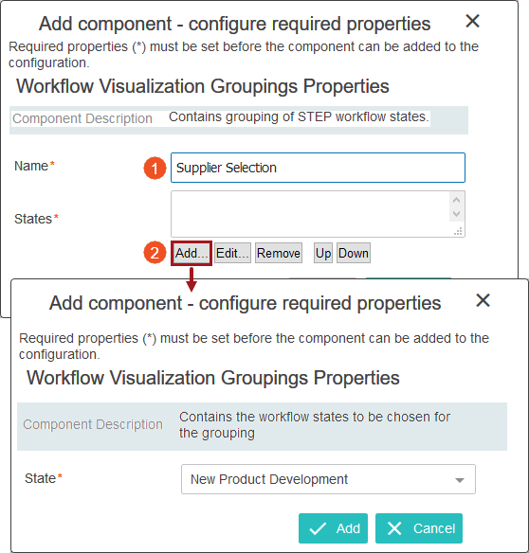Click the X icon on Cancel

tap(394, 528)
